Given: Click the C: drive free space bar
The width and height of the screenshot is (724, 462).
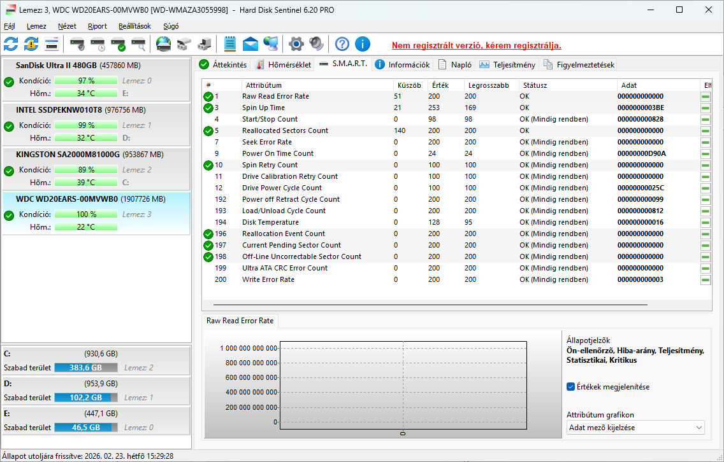Looking at the screenshot, I should [x=86, y=367].
